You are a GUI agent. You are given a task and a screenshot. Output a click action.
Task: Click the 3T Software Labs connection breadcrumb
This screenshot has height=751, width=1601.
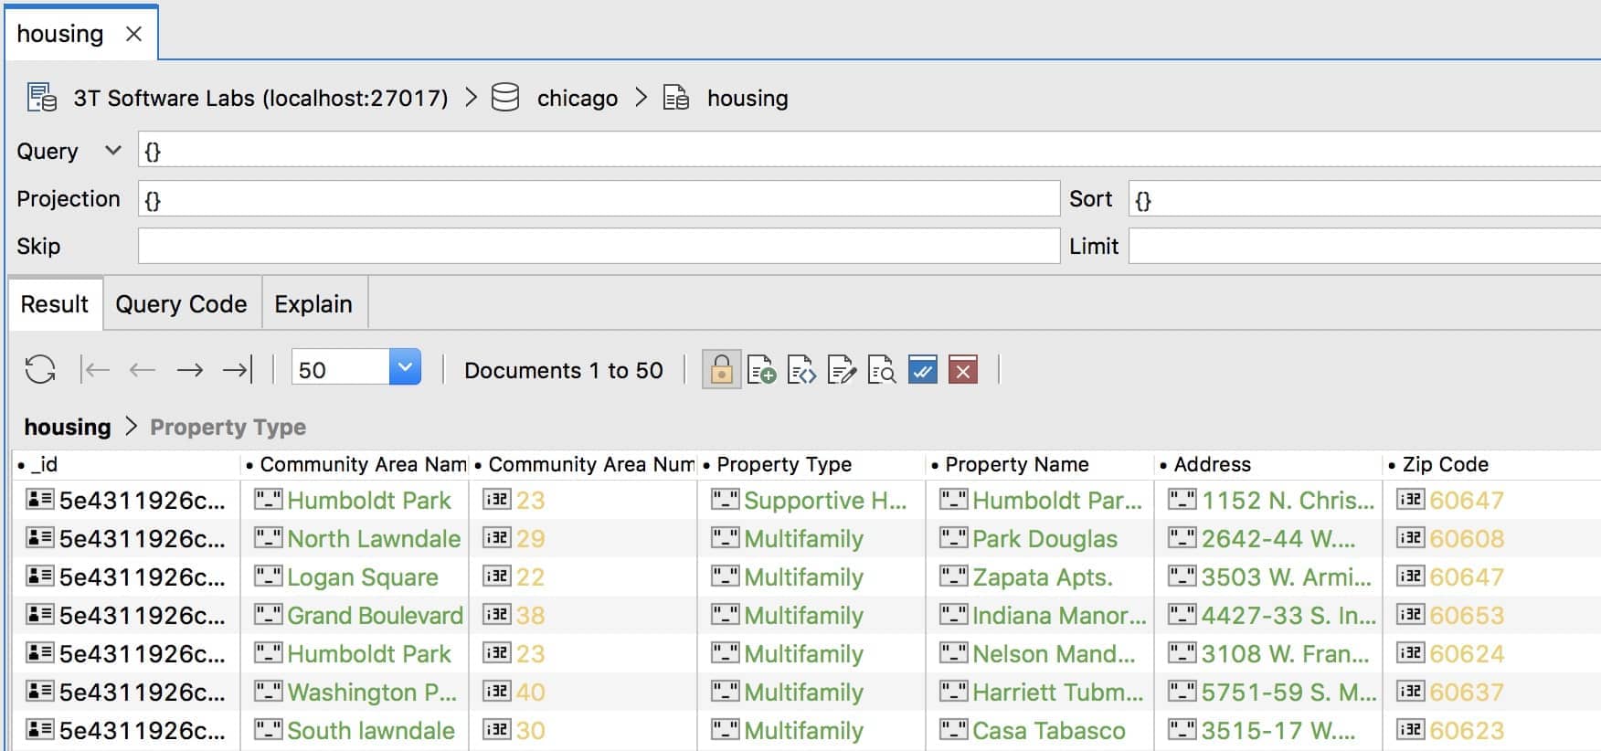coord(260,98)
